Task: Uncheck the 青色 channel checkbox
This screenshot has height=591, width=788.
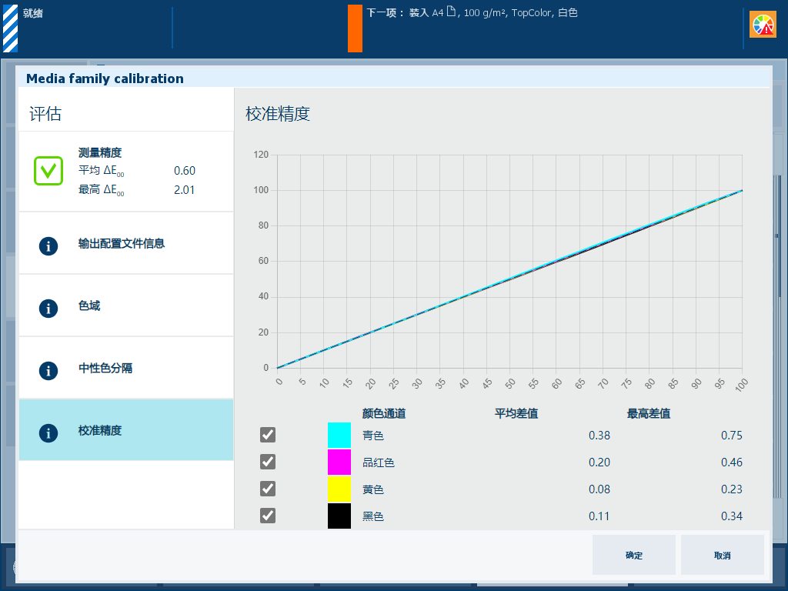Action: 268,435
